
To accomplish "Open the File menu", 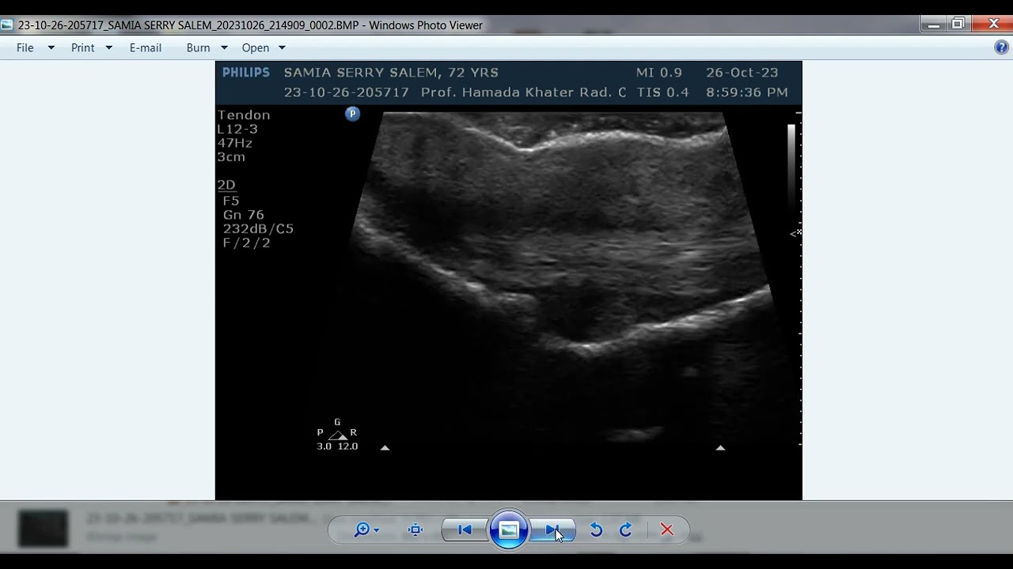I will click(x=25, y=47).
